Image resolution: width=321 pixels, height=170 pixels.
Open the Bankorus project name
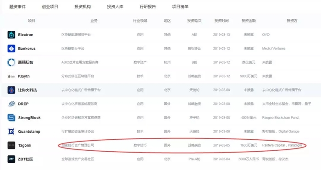(27, 49)
